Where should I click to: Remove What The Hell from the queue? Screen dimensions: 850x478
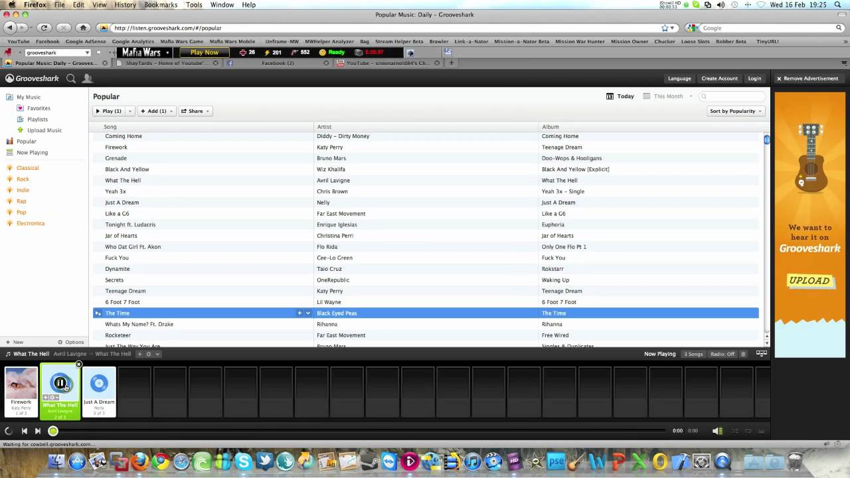pos(78,364)
